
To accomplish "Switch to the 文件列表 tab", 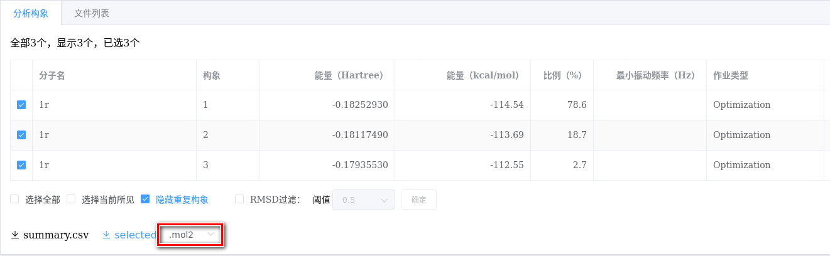I will click(x=92, y=13).
